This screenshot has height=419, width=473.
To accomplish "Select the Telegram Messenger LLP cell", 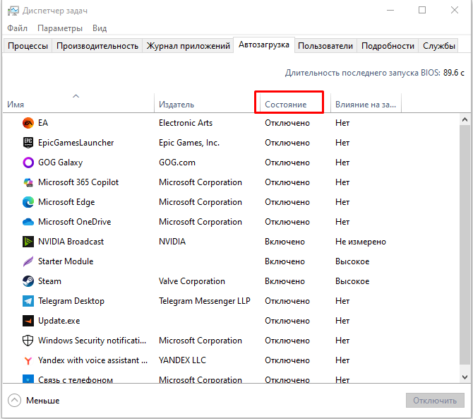I will (205, 301).
